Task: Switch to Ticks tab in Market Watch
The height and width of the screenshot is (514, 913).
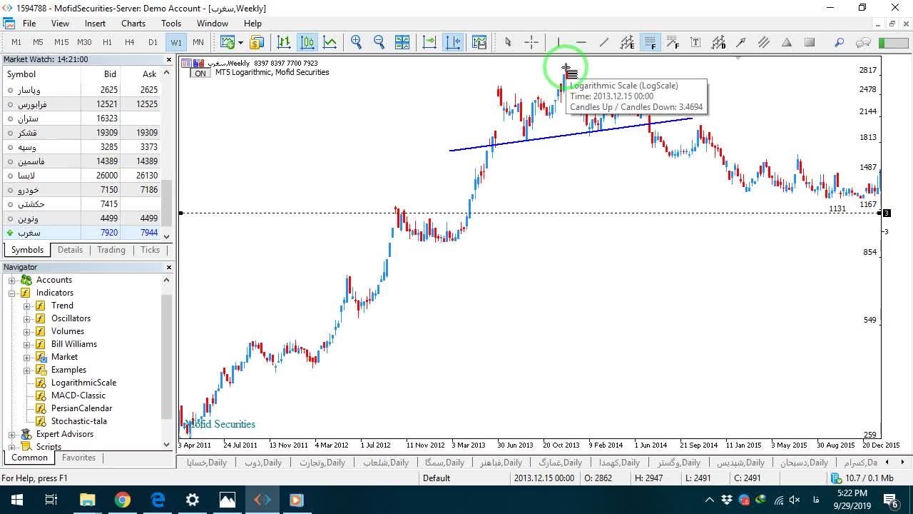Action: pyautogui.click(x=151, y=250)
